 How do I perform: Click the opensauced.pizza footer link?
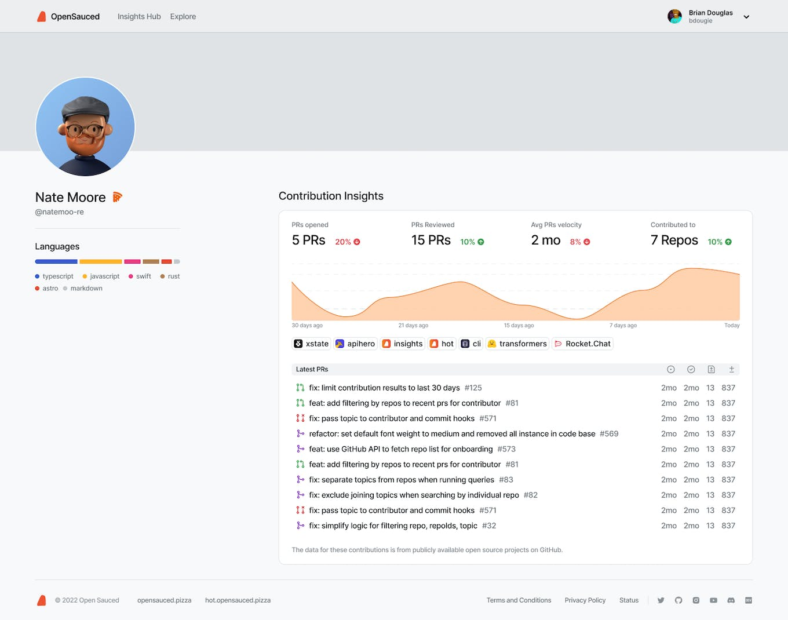(x=164, y=600)
